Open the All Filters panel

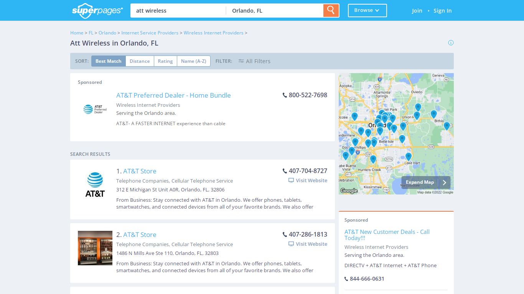254,61
